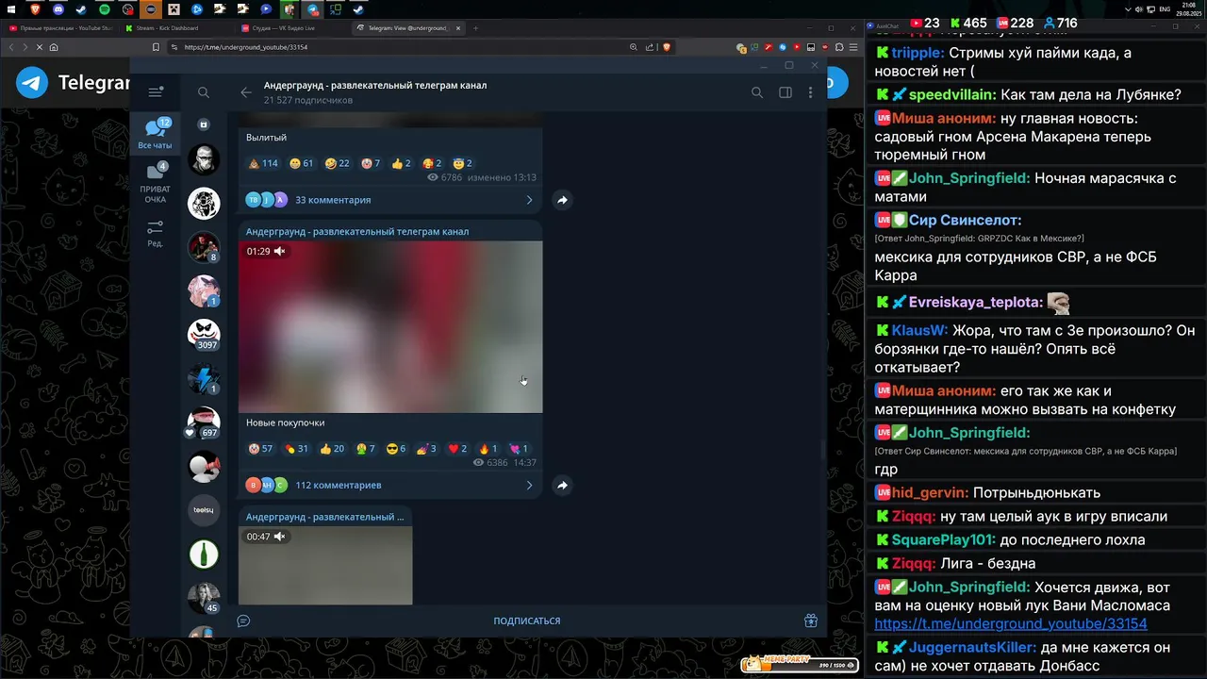The height and width of the screenshot is (679, 1207).
Task: Open discussion bubble icon in bottom bar
Action: coord(243,621)
